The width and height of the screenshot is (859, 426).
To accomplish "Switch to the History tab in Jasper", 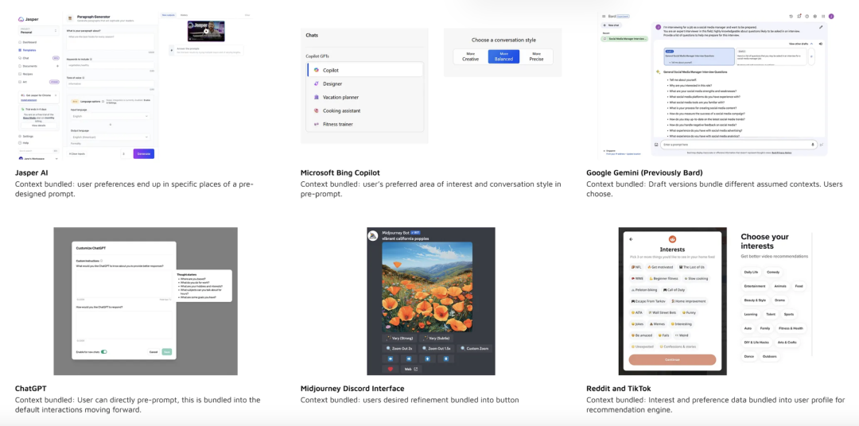I will [x=184, y=15].
